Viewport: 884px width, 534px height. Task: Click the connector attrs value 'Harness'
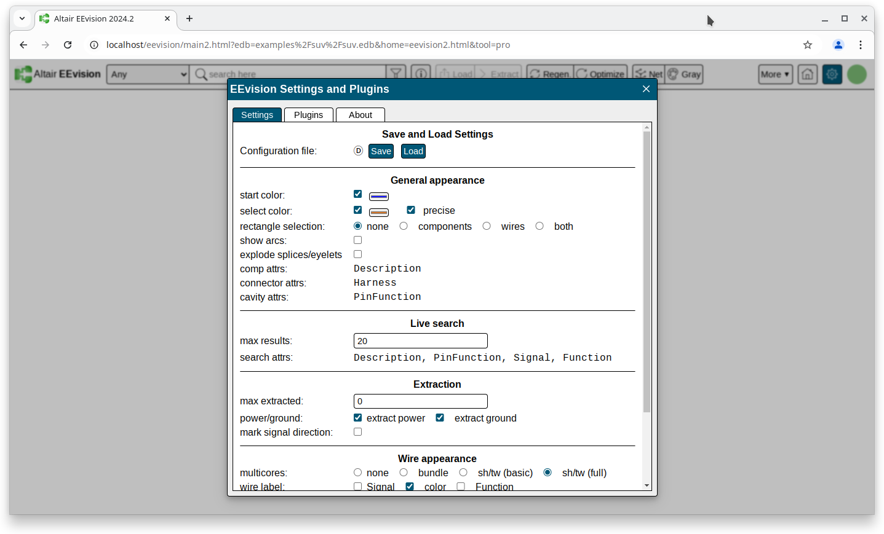[375, 283]
